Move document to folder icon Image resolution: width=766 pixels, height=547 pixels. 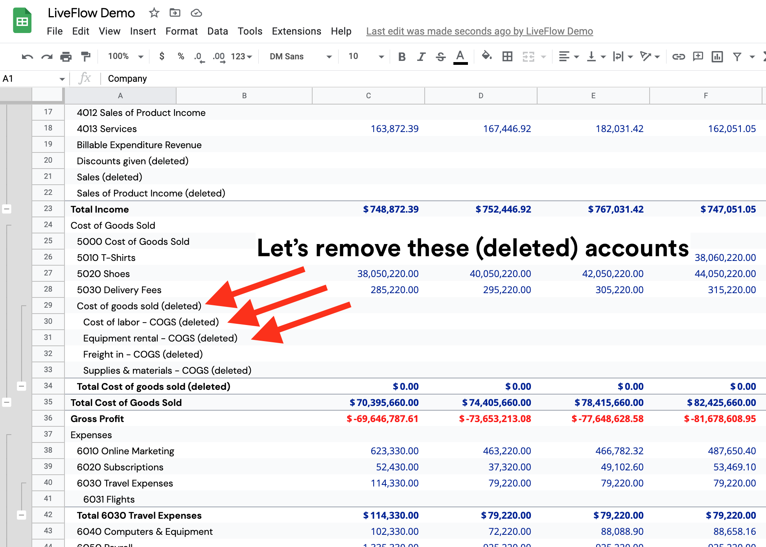tap(175, 13)
